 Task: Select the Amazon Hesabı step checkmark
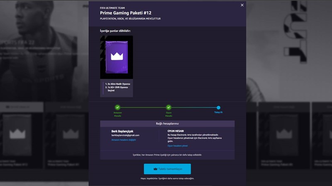pos(117,107)
